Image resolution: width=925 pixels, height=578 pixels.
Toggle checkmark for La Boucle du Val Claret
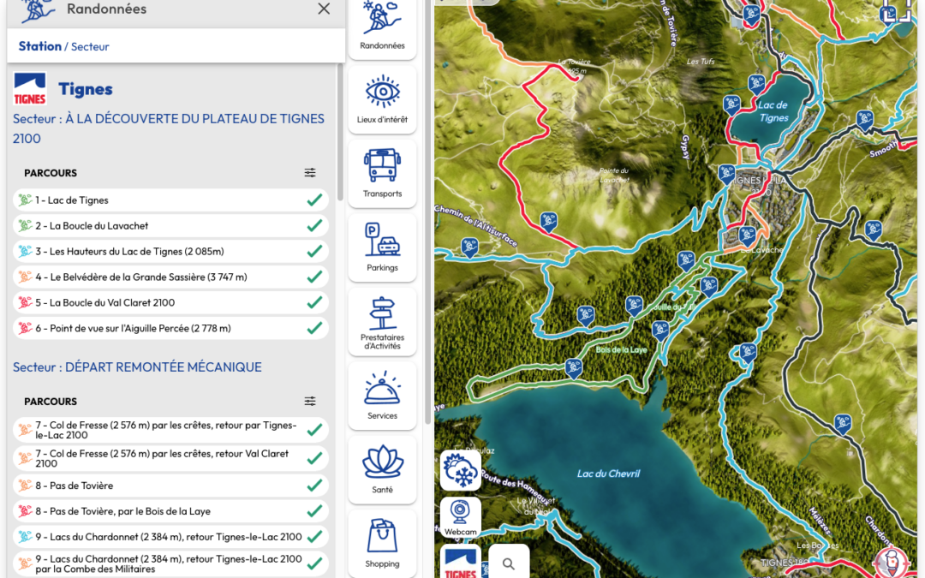(314, 302)
